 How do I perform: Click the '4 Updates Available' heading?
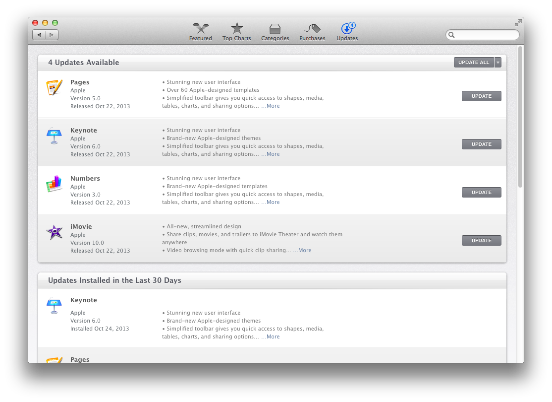pos(83,63)
